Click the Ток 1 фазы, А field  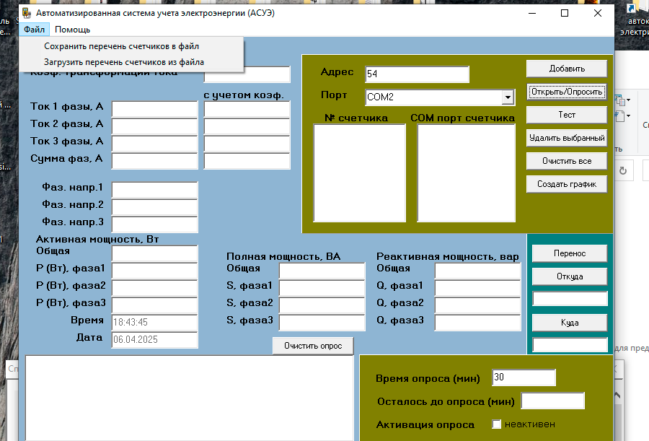coord(155,110)
